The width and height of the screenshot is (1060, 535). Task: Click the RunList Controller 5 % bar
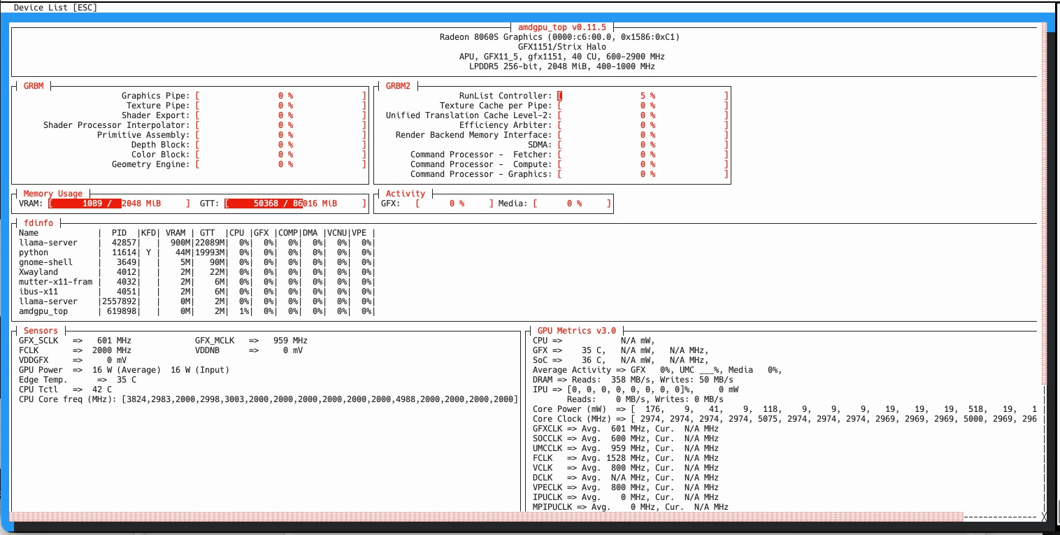643,96
